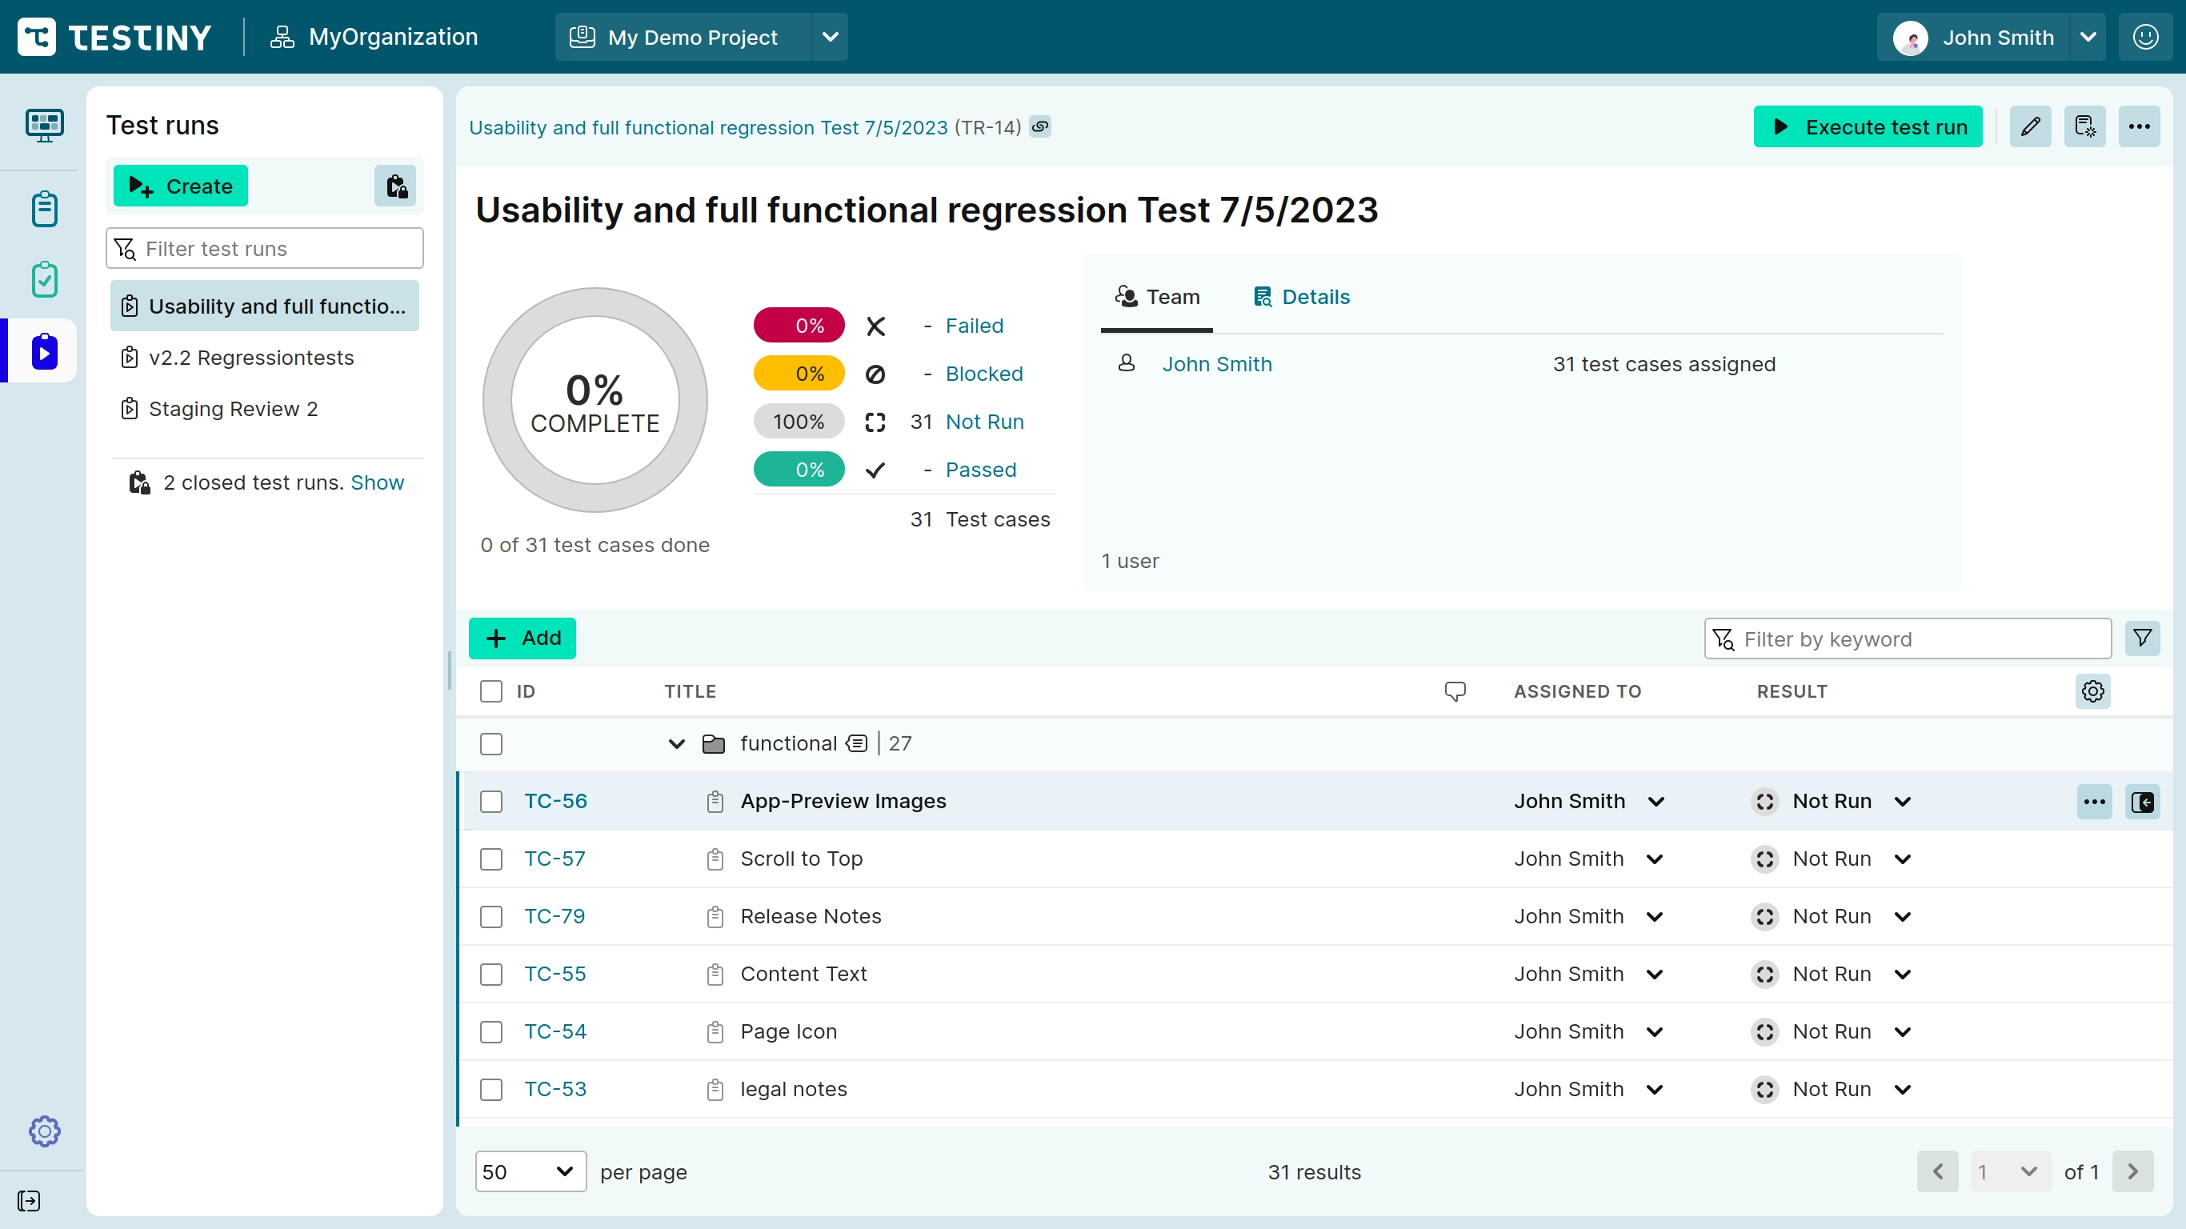The image size is (2186, 1229).
Task: Click Show closed test runs link
Action: click(x=377, y=483)
